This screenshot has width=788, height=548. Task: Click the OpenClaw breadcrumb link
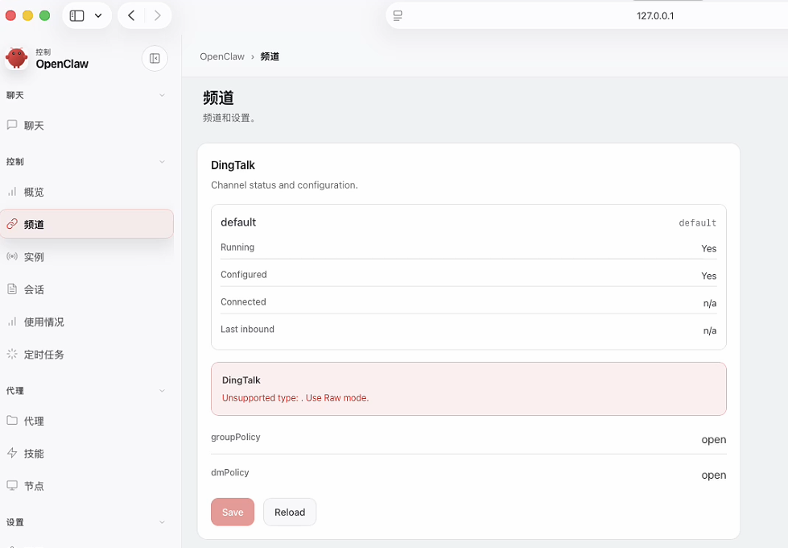222,56
